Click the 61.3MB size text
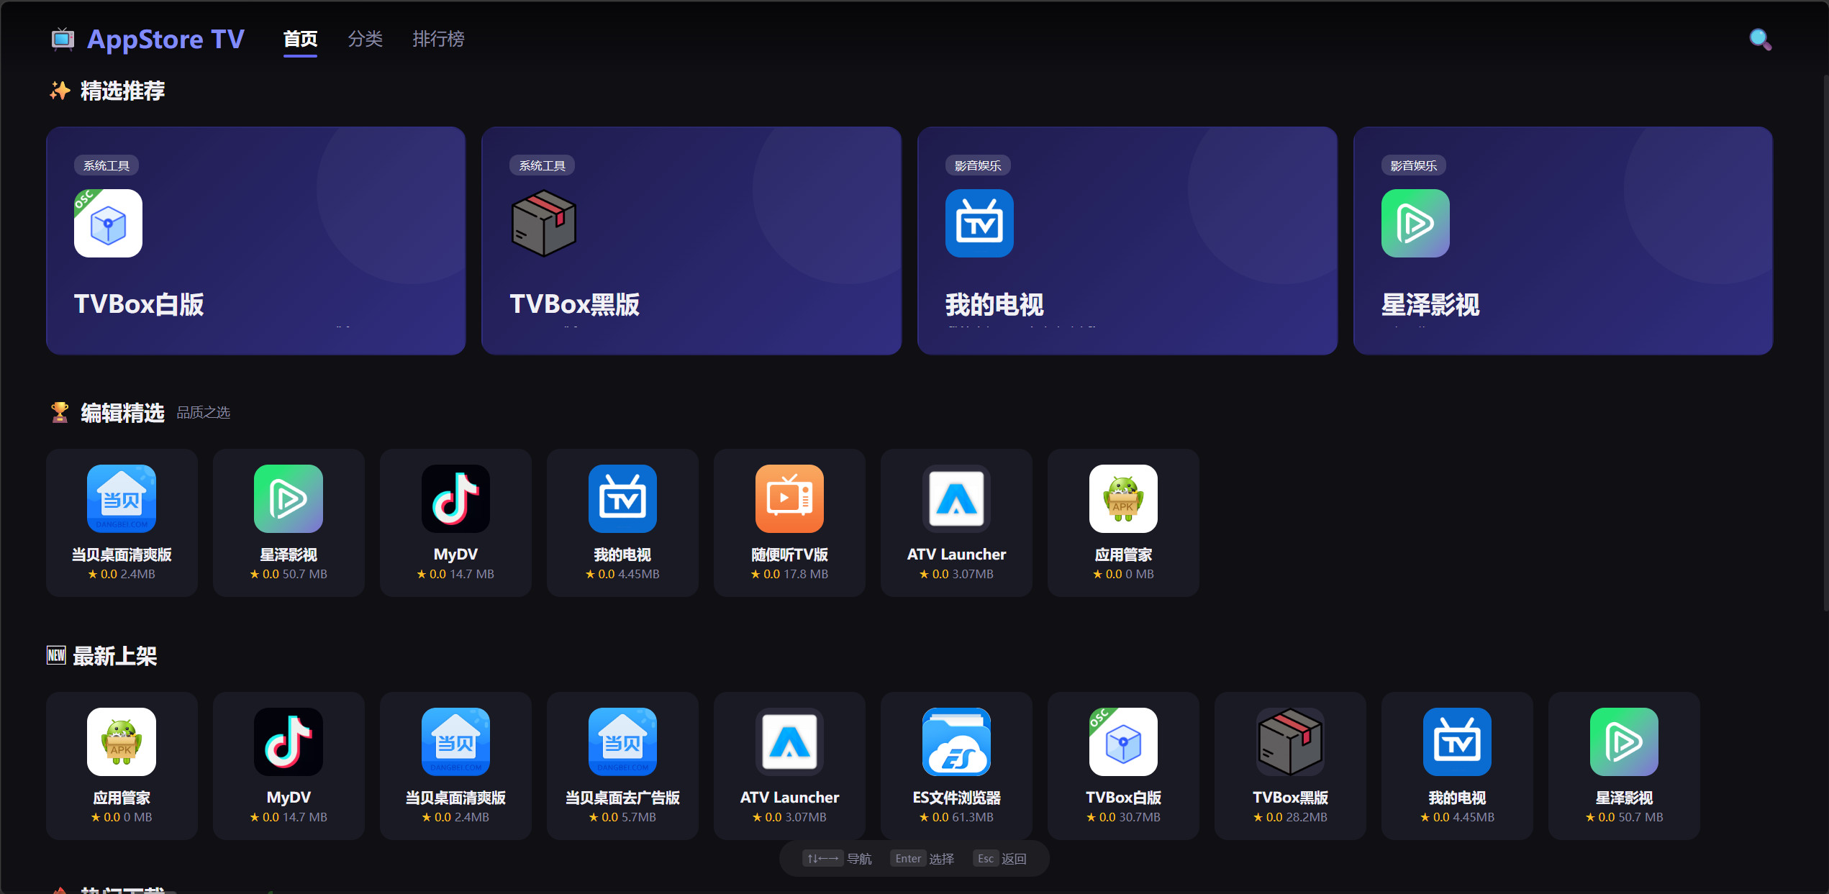The height and width of the screenshot is (894, 1829). point(972,817)
